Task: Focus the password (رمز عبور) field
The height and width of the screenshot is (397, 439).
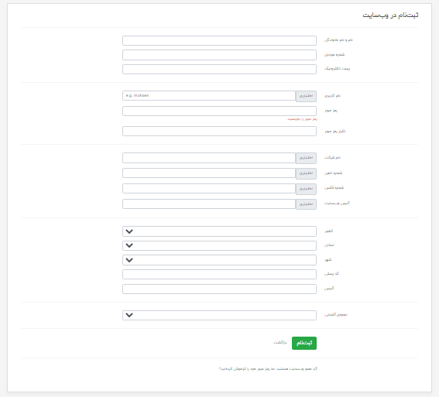Action: tap(219, 111)
